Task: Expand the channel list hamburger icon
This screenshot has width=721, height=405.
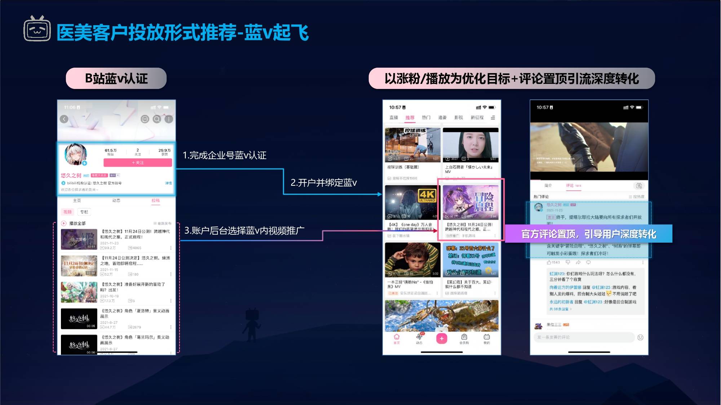Action: coord(493,118)
